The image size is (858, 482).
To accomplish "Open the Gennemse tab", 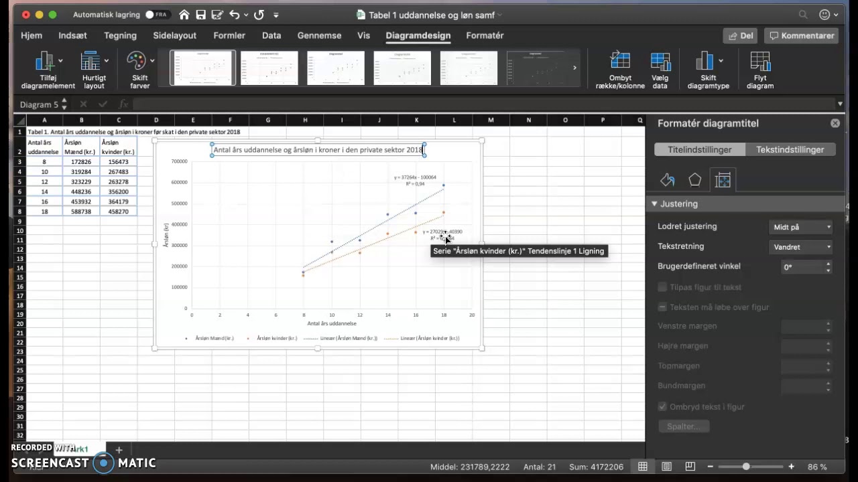I will tap(319, 35).
